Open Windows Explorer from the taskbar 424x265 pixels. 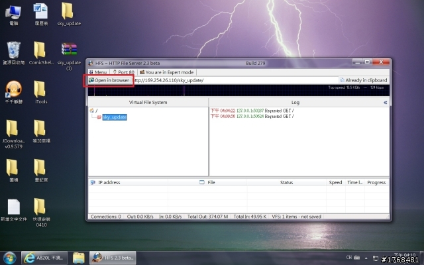click(x=78, y=258)
